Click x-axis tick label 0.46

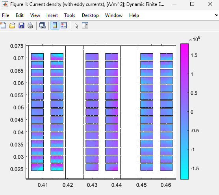166,185
